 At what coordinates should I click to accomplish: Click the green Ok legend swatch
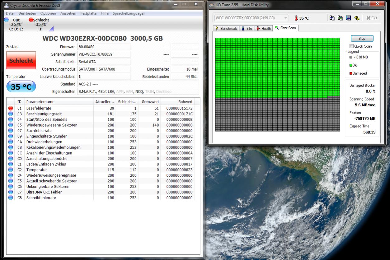[351, 65]
